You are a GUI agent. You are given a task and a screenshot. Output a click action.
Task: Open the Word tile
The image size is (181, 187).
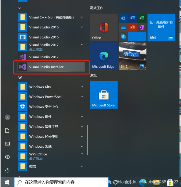point(133,18)
